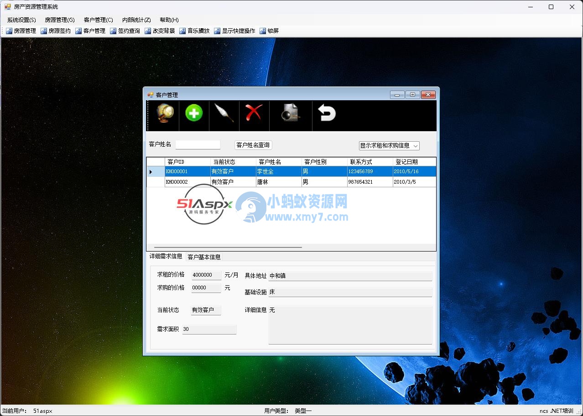Screen dimensions: 583x416
Task: Click the 求购的价格 field showing 00000
Action: coord(206,288)
